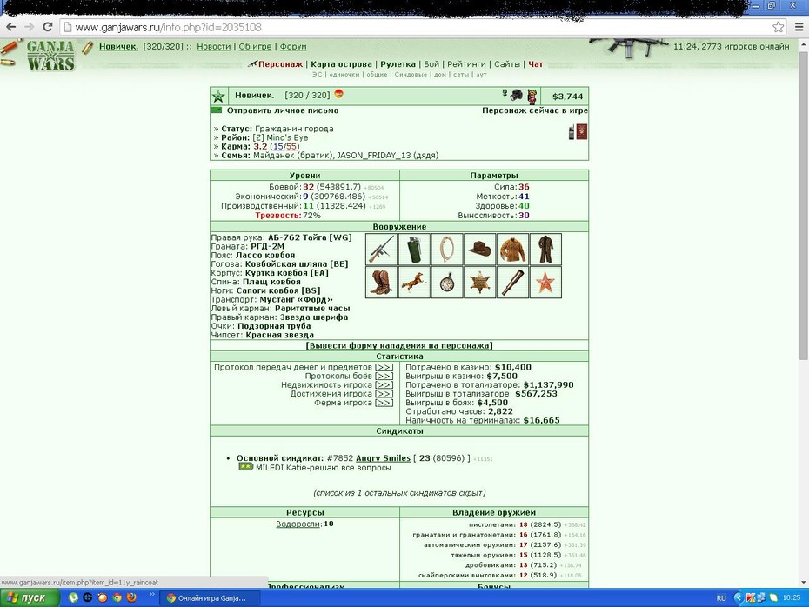Viewport: 809px width, 607px height.
Task: Click the red star chipset icon
Action: tap(545, 282)
